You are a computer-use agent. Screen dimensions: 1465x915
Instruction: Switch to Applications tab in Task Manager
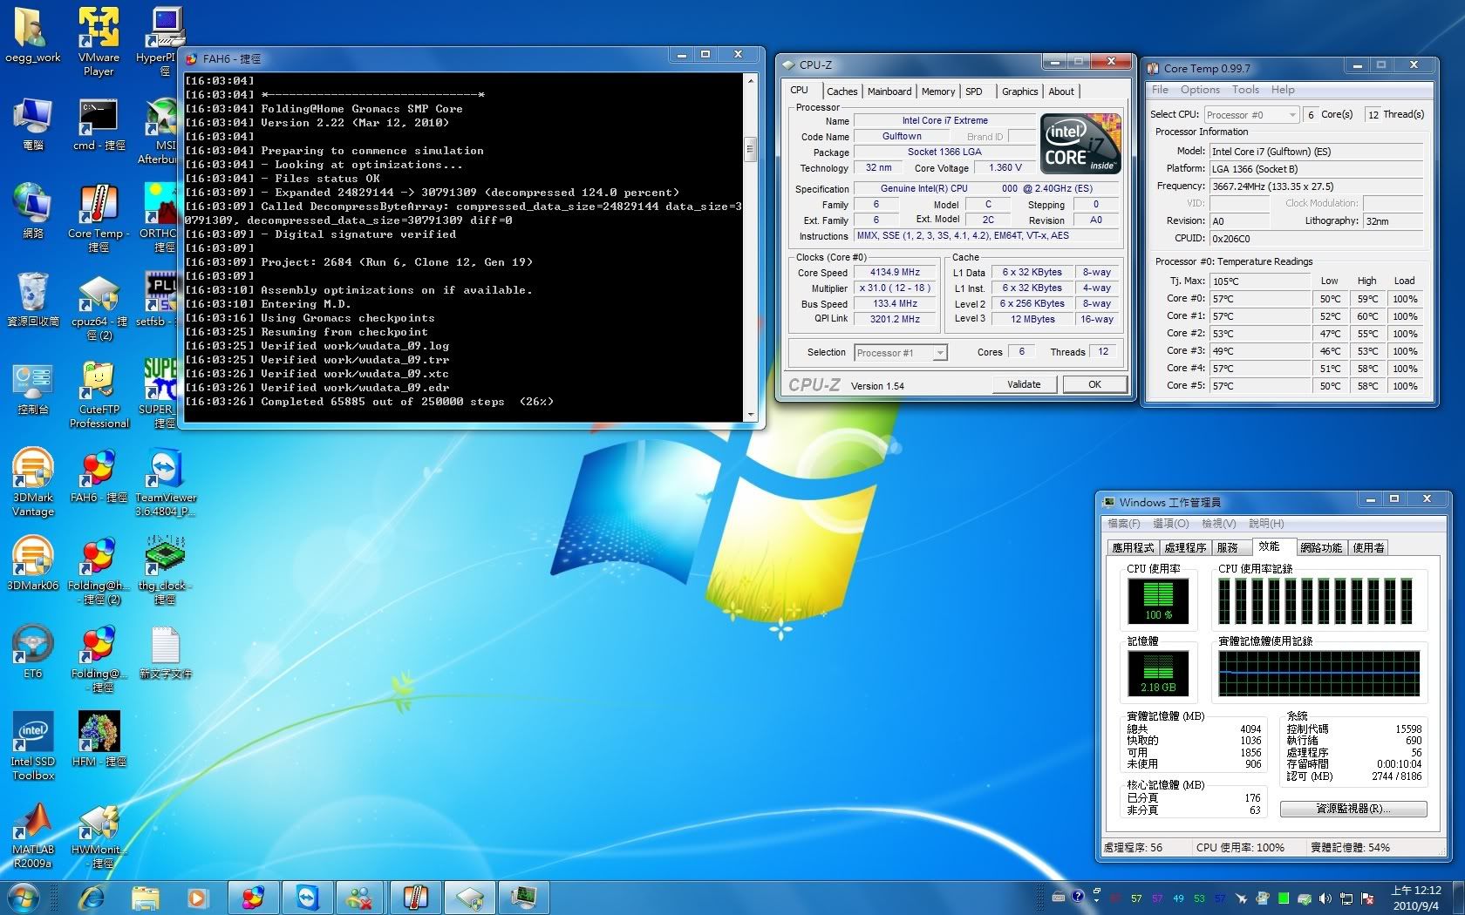(1133, 547)
